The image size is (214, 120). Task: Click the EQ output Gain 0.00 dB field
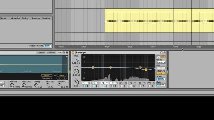click(161, 85)
